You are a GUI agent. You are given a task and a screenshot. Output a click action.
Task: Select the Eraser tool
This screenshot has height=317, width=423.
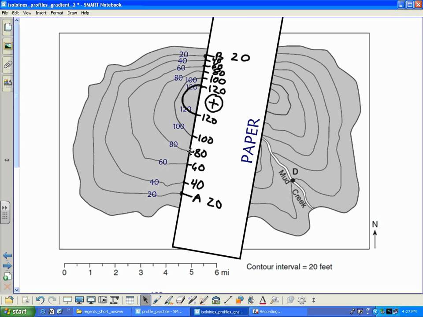tap(180, 300)
